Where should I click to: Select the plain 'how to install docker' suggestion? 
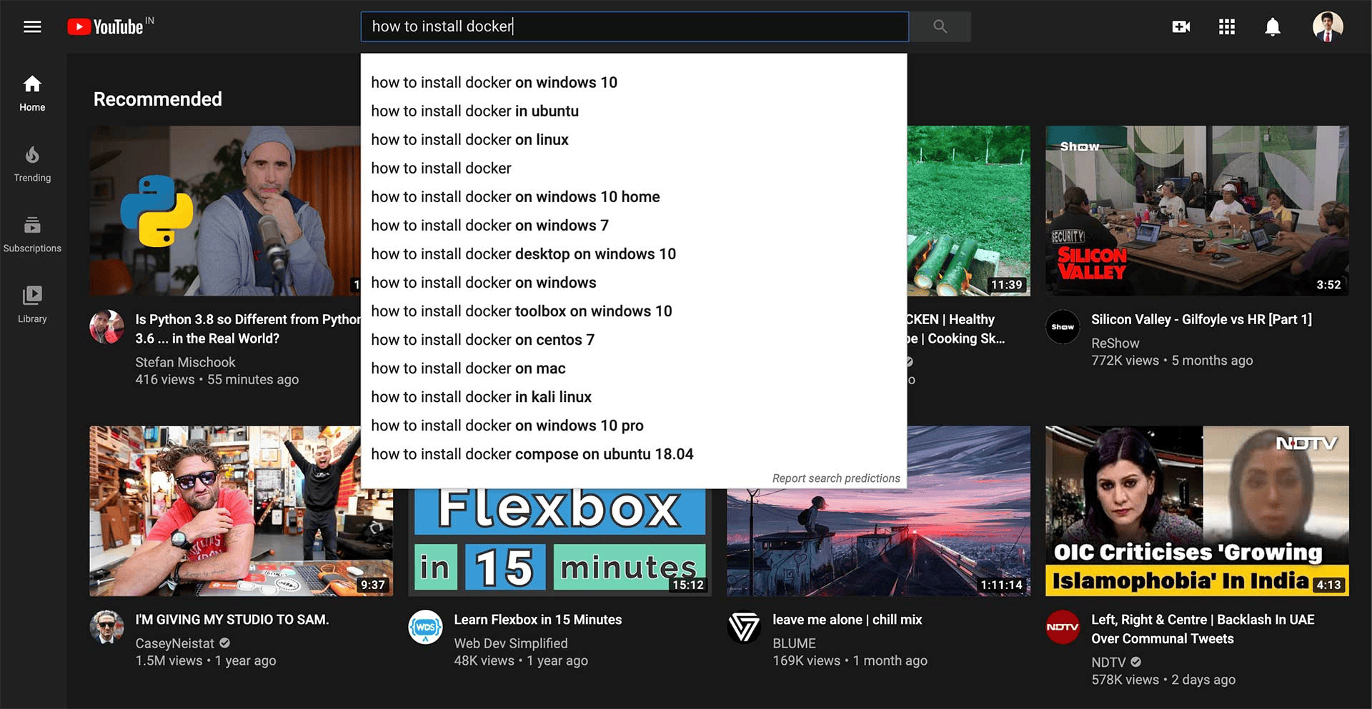pos(634,168)
